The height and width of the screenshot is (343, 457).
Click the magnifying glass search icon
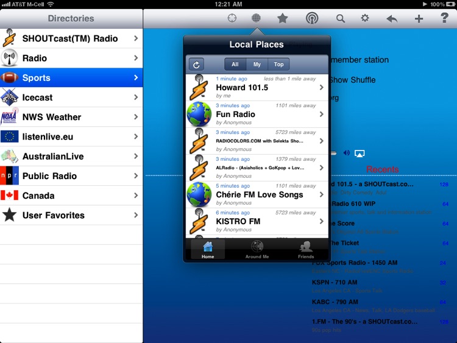(x=341, y=19)
